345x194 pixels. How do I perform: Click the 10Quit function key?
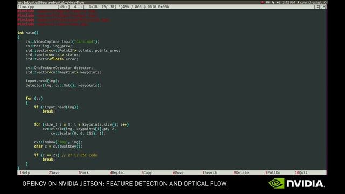(301, 172)
